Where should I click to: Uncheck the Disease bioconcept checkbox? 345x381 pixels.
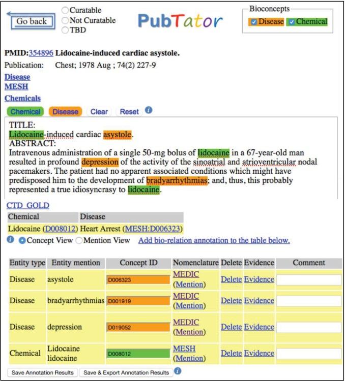(x=253, y=22)
